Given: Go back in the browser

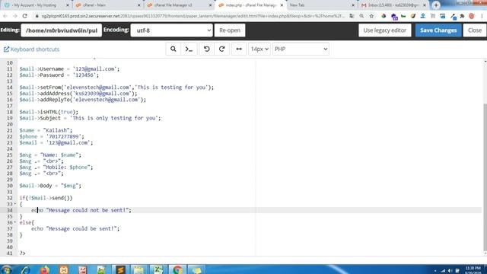Looking at the screenshot, I should pyautogui.click(x=5, y=16).
